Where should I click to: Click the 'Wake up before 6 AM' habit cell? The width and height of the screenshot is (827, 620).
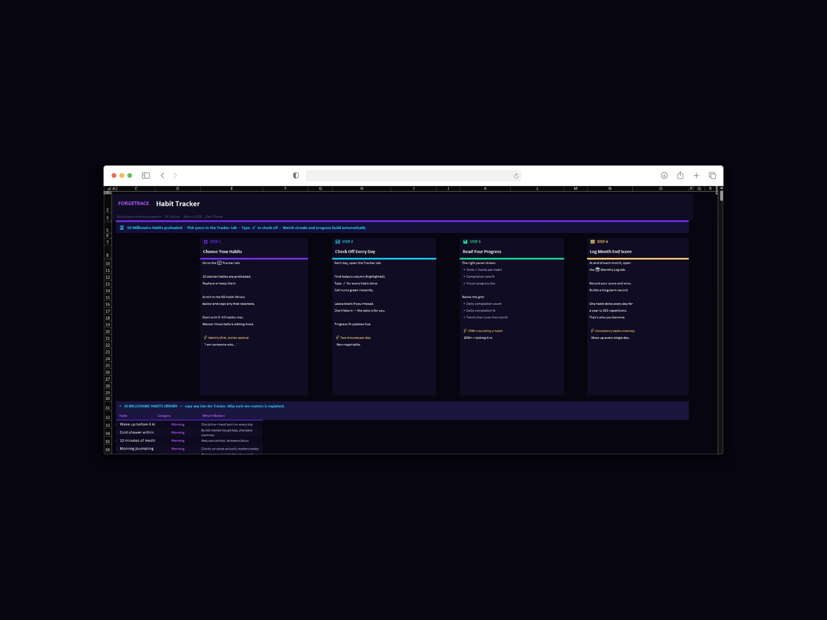[x=137, y=425]
